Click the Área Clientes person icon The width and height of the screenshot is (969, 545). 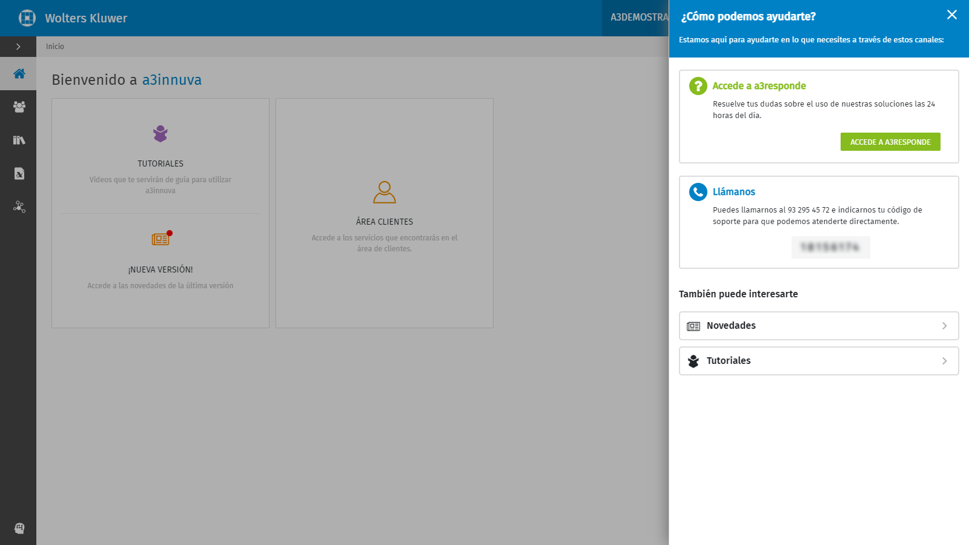coord(385,192)
